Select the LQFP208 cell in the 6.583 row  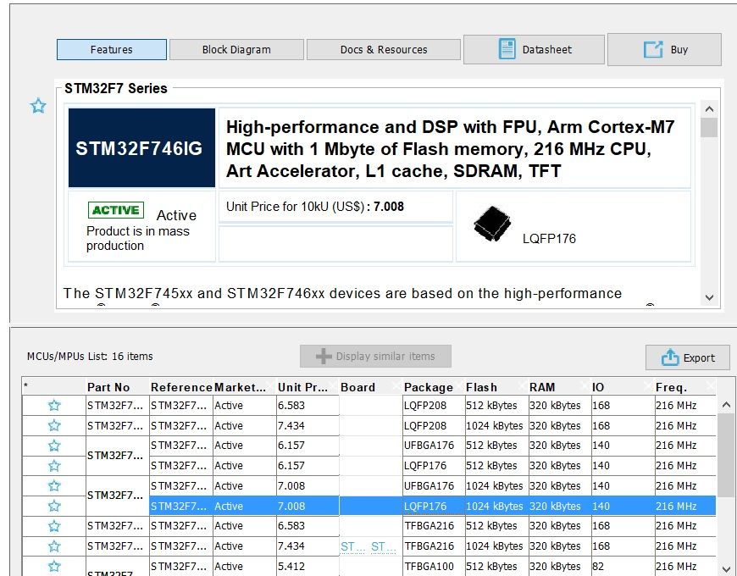(434, 405)
